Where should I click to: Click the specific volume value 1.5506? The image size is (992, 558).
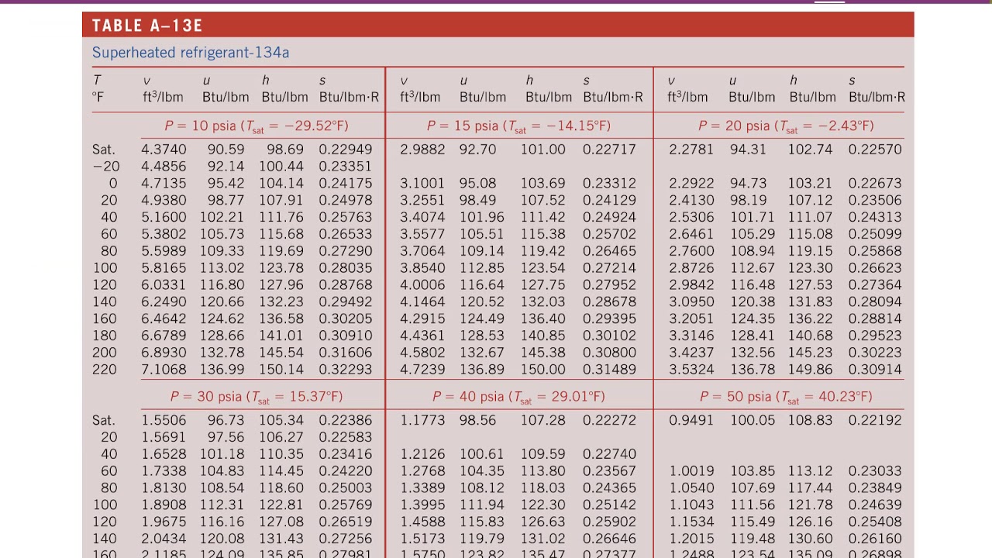[164, 420]
